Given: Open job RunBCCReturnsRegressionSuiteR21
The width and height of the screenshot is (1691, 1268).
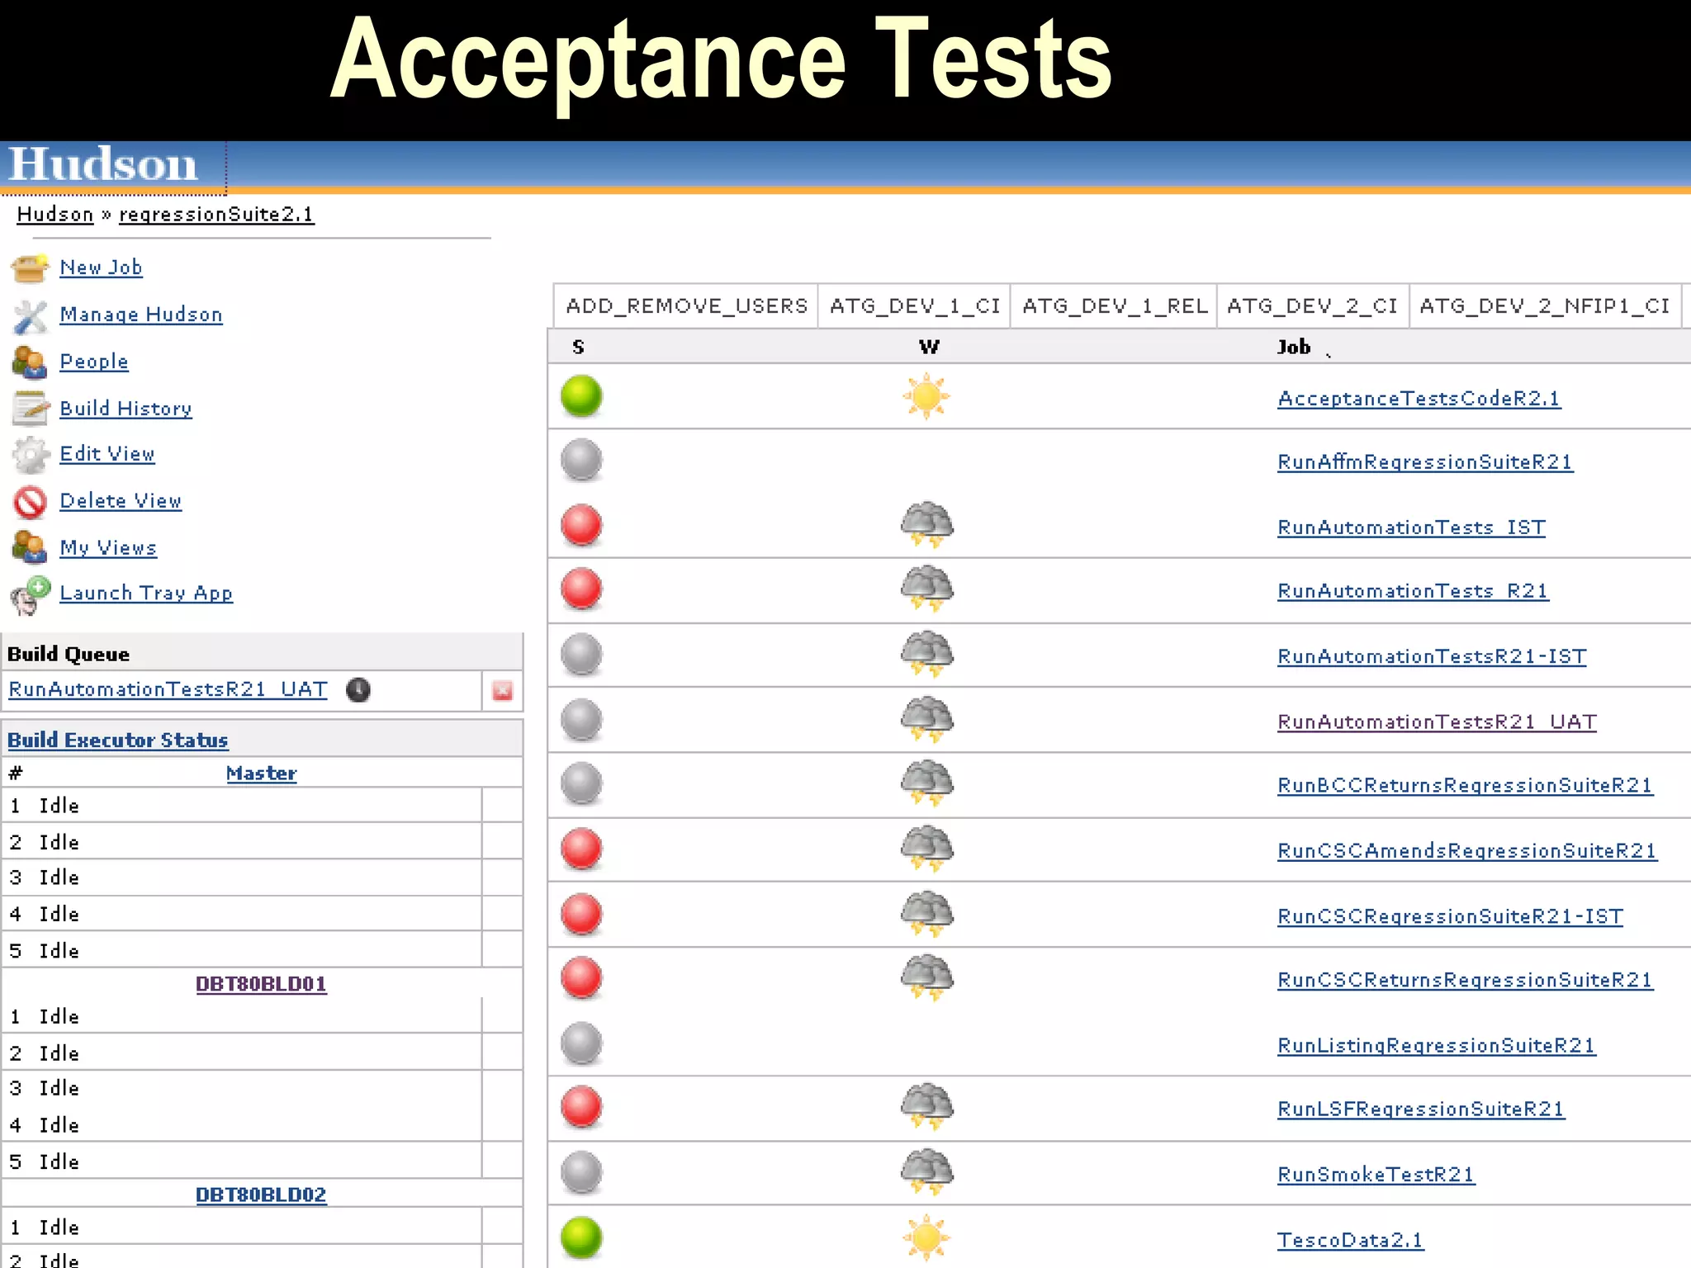Looking at the screenshot, I should 1465,786.
